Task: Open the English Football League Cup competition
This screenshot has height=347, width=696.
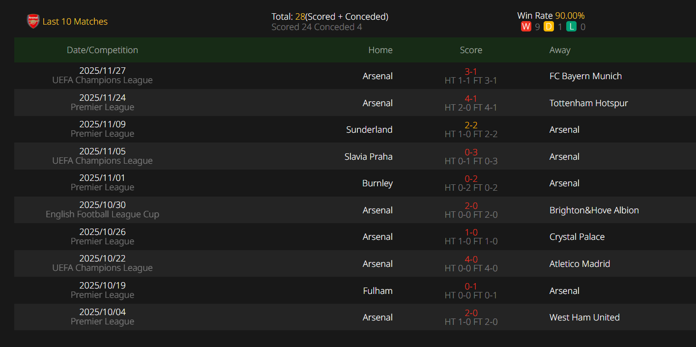Action: point(102,214)
